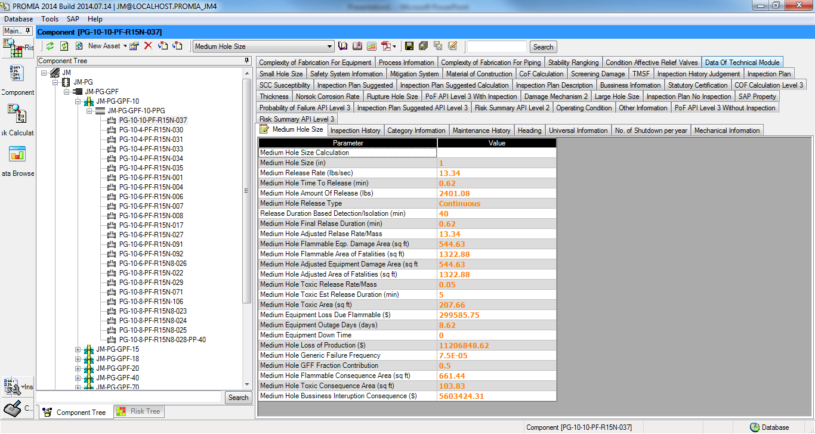815x434 pixels.
Task: Expand the JM-PG-GPF-15 tree node
Action: click(77, 350)
